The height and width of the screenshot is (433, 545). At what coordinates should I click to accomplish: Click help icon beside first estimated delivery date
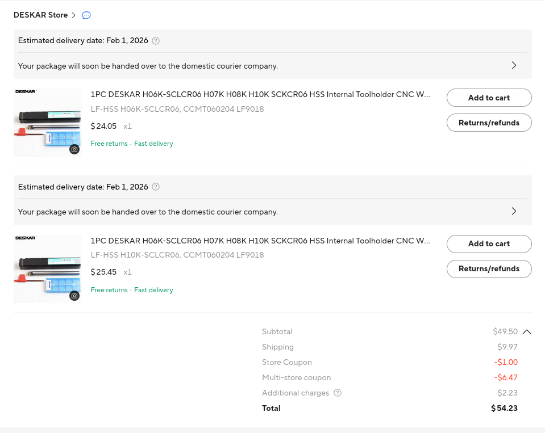tap(156, 41)
